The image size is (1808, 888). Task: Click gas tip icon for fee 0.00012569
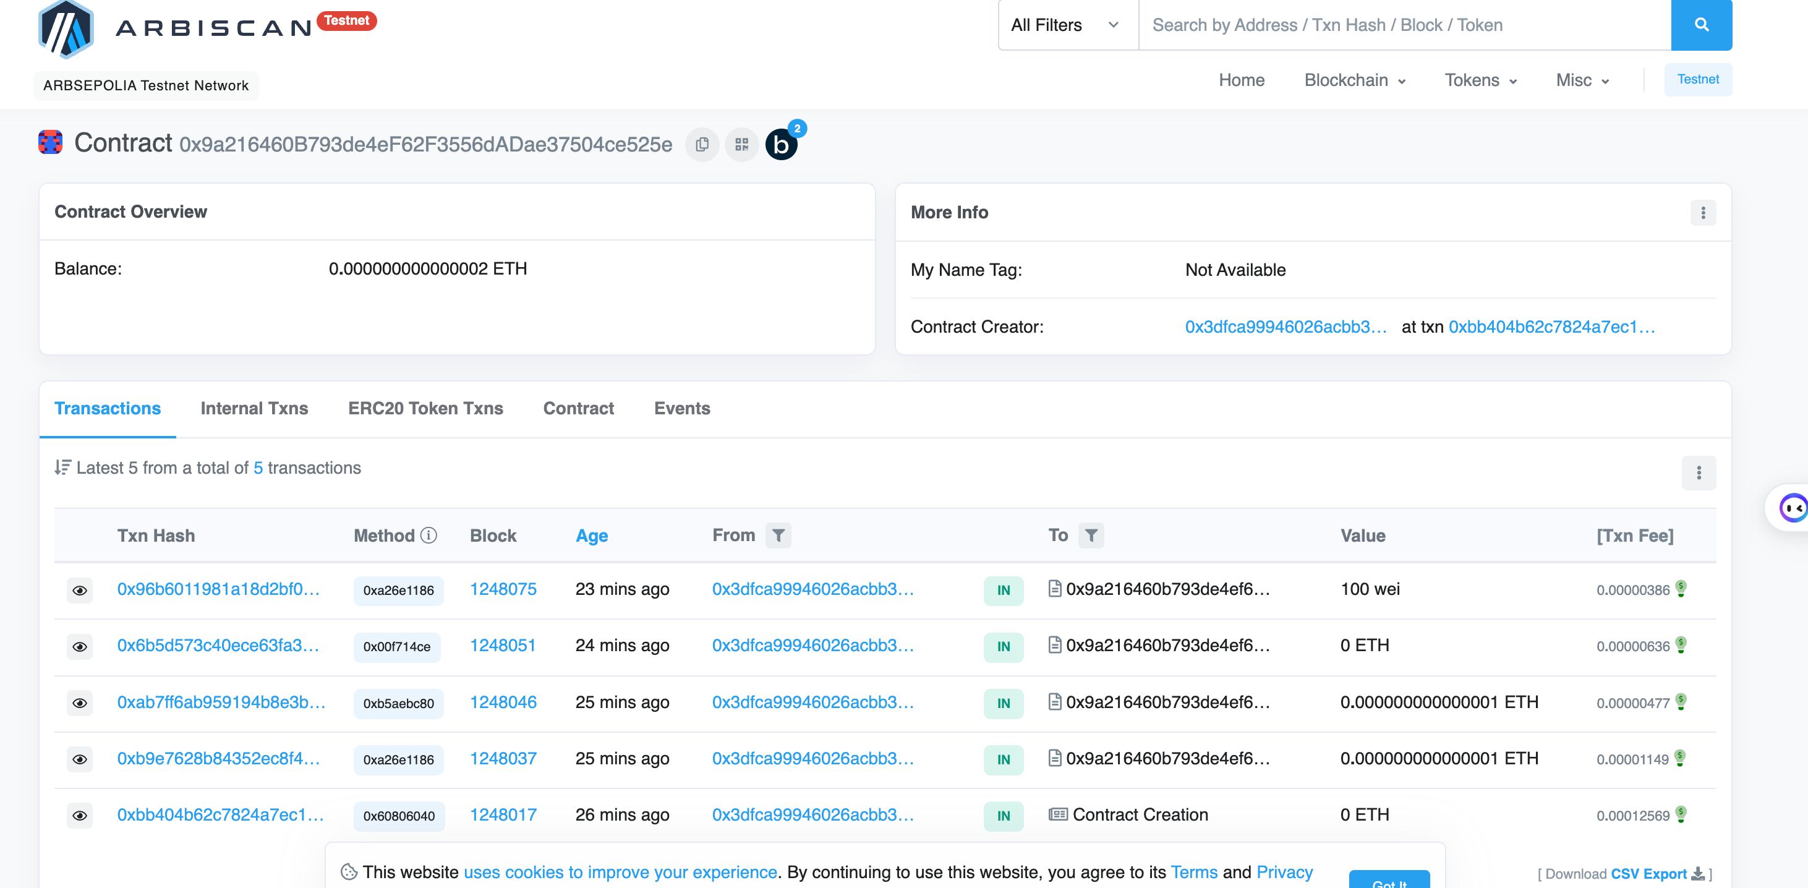point(1681,813)
